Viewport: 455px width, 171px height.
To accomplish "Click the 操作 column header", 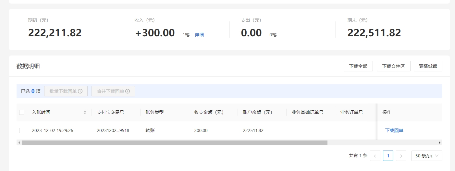I will point(387,112).
